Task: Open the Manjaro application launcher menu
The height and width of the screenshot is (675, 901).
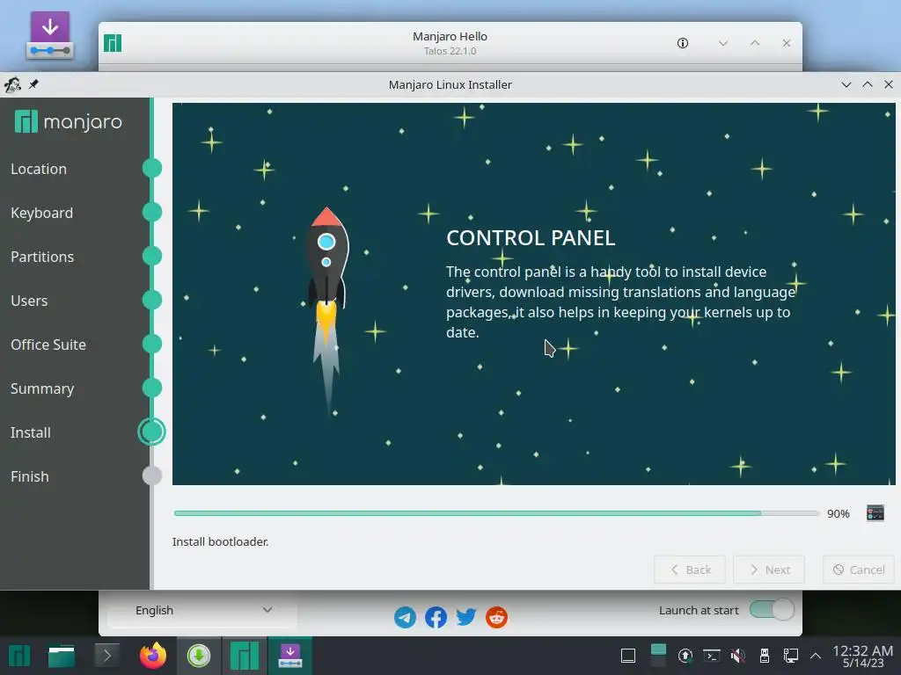Action: pyautogui.click(x=19, y=656)
